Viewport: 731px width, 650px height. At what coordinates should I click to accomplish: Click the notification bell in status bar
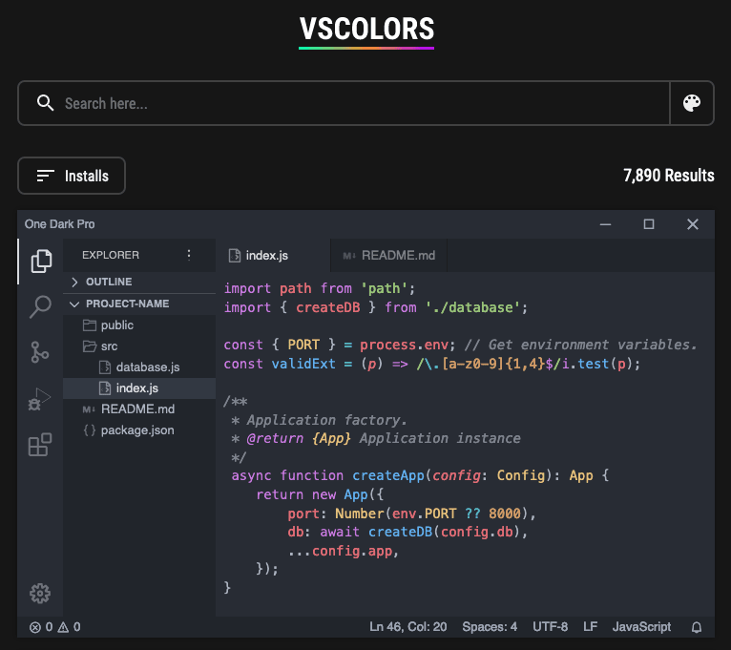tap(697, 627)
